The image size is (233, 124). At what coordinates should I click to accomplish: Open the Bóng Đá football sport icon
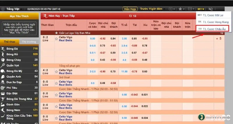(3, 49)
